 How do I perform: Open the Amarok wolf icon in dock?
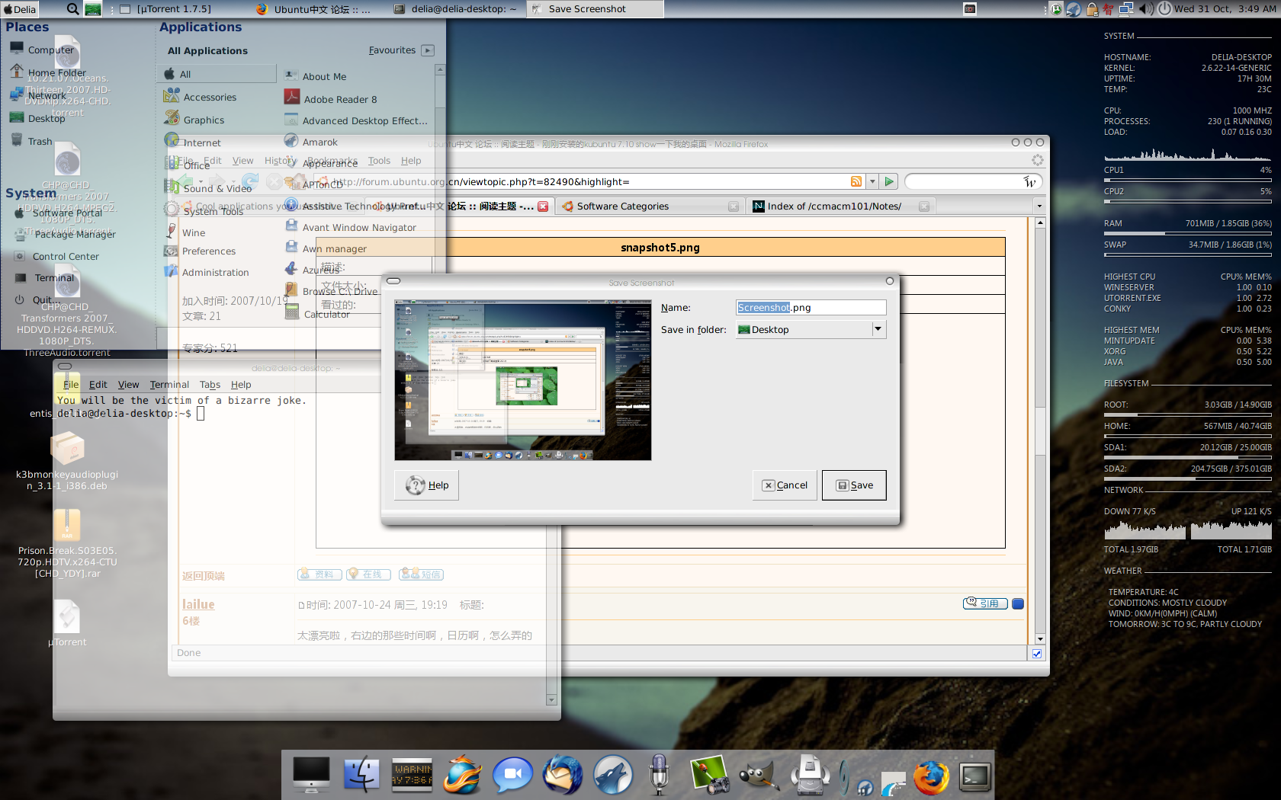pos(613,775)
